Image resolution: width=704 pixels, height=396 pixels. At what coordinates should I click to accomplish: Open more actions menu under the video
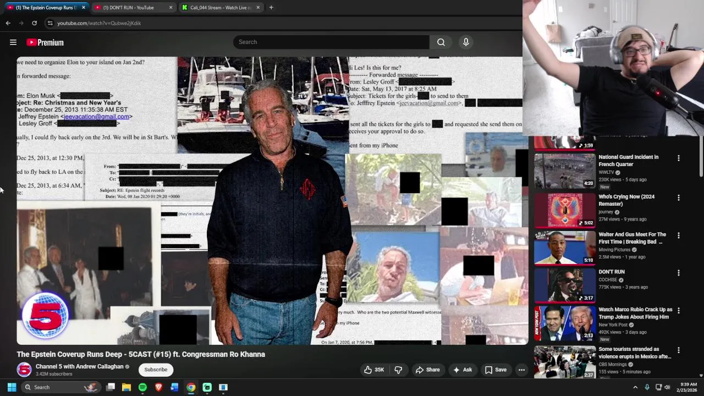(521, 370)
